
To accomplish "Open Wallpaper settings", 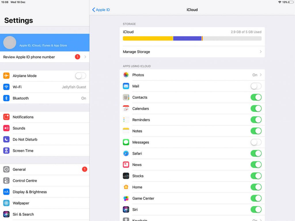I will point(45,203).
